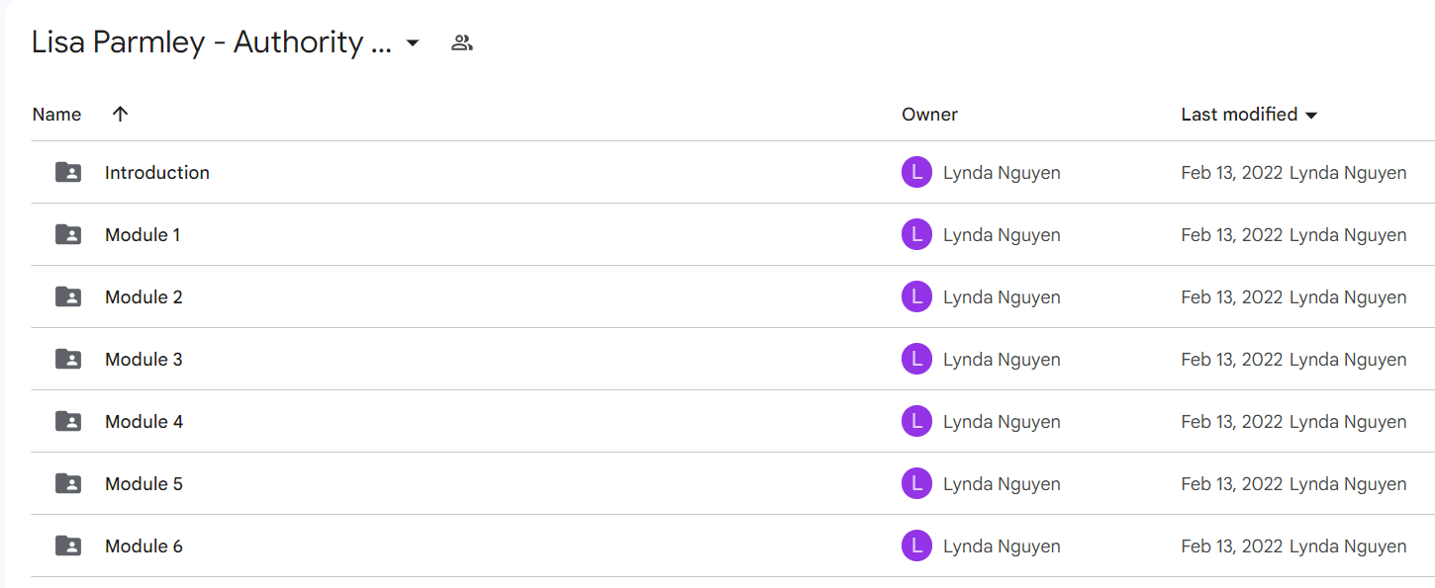The image size is (1435, 588).
Task: Open the shared-with-people icon beside folder title
Action: (x=461, y=42)
